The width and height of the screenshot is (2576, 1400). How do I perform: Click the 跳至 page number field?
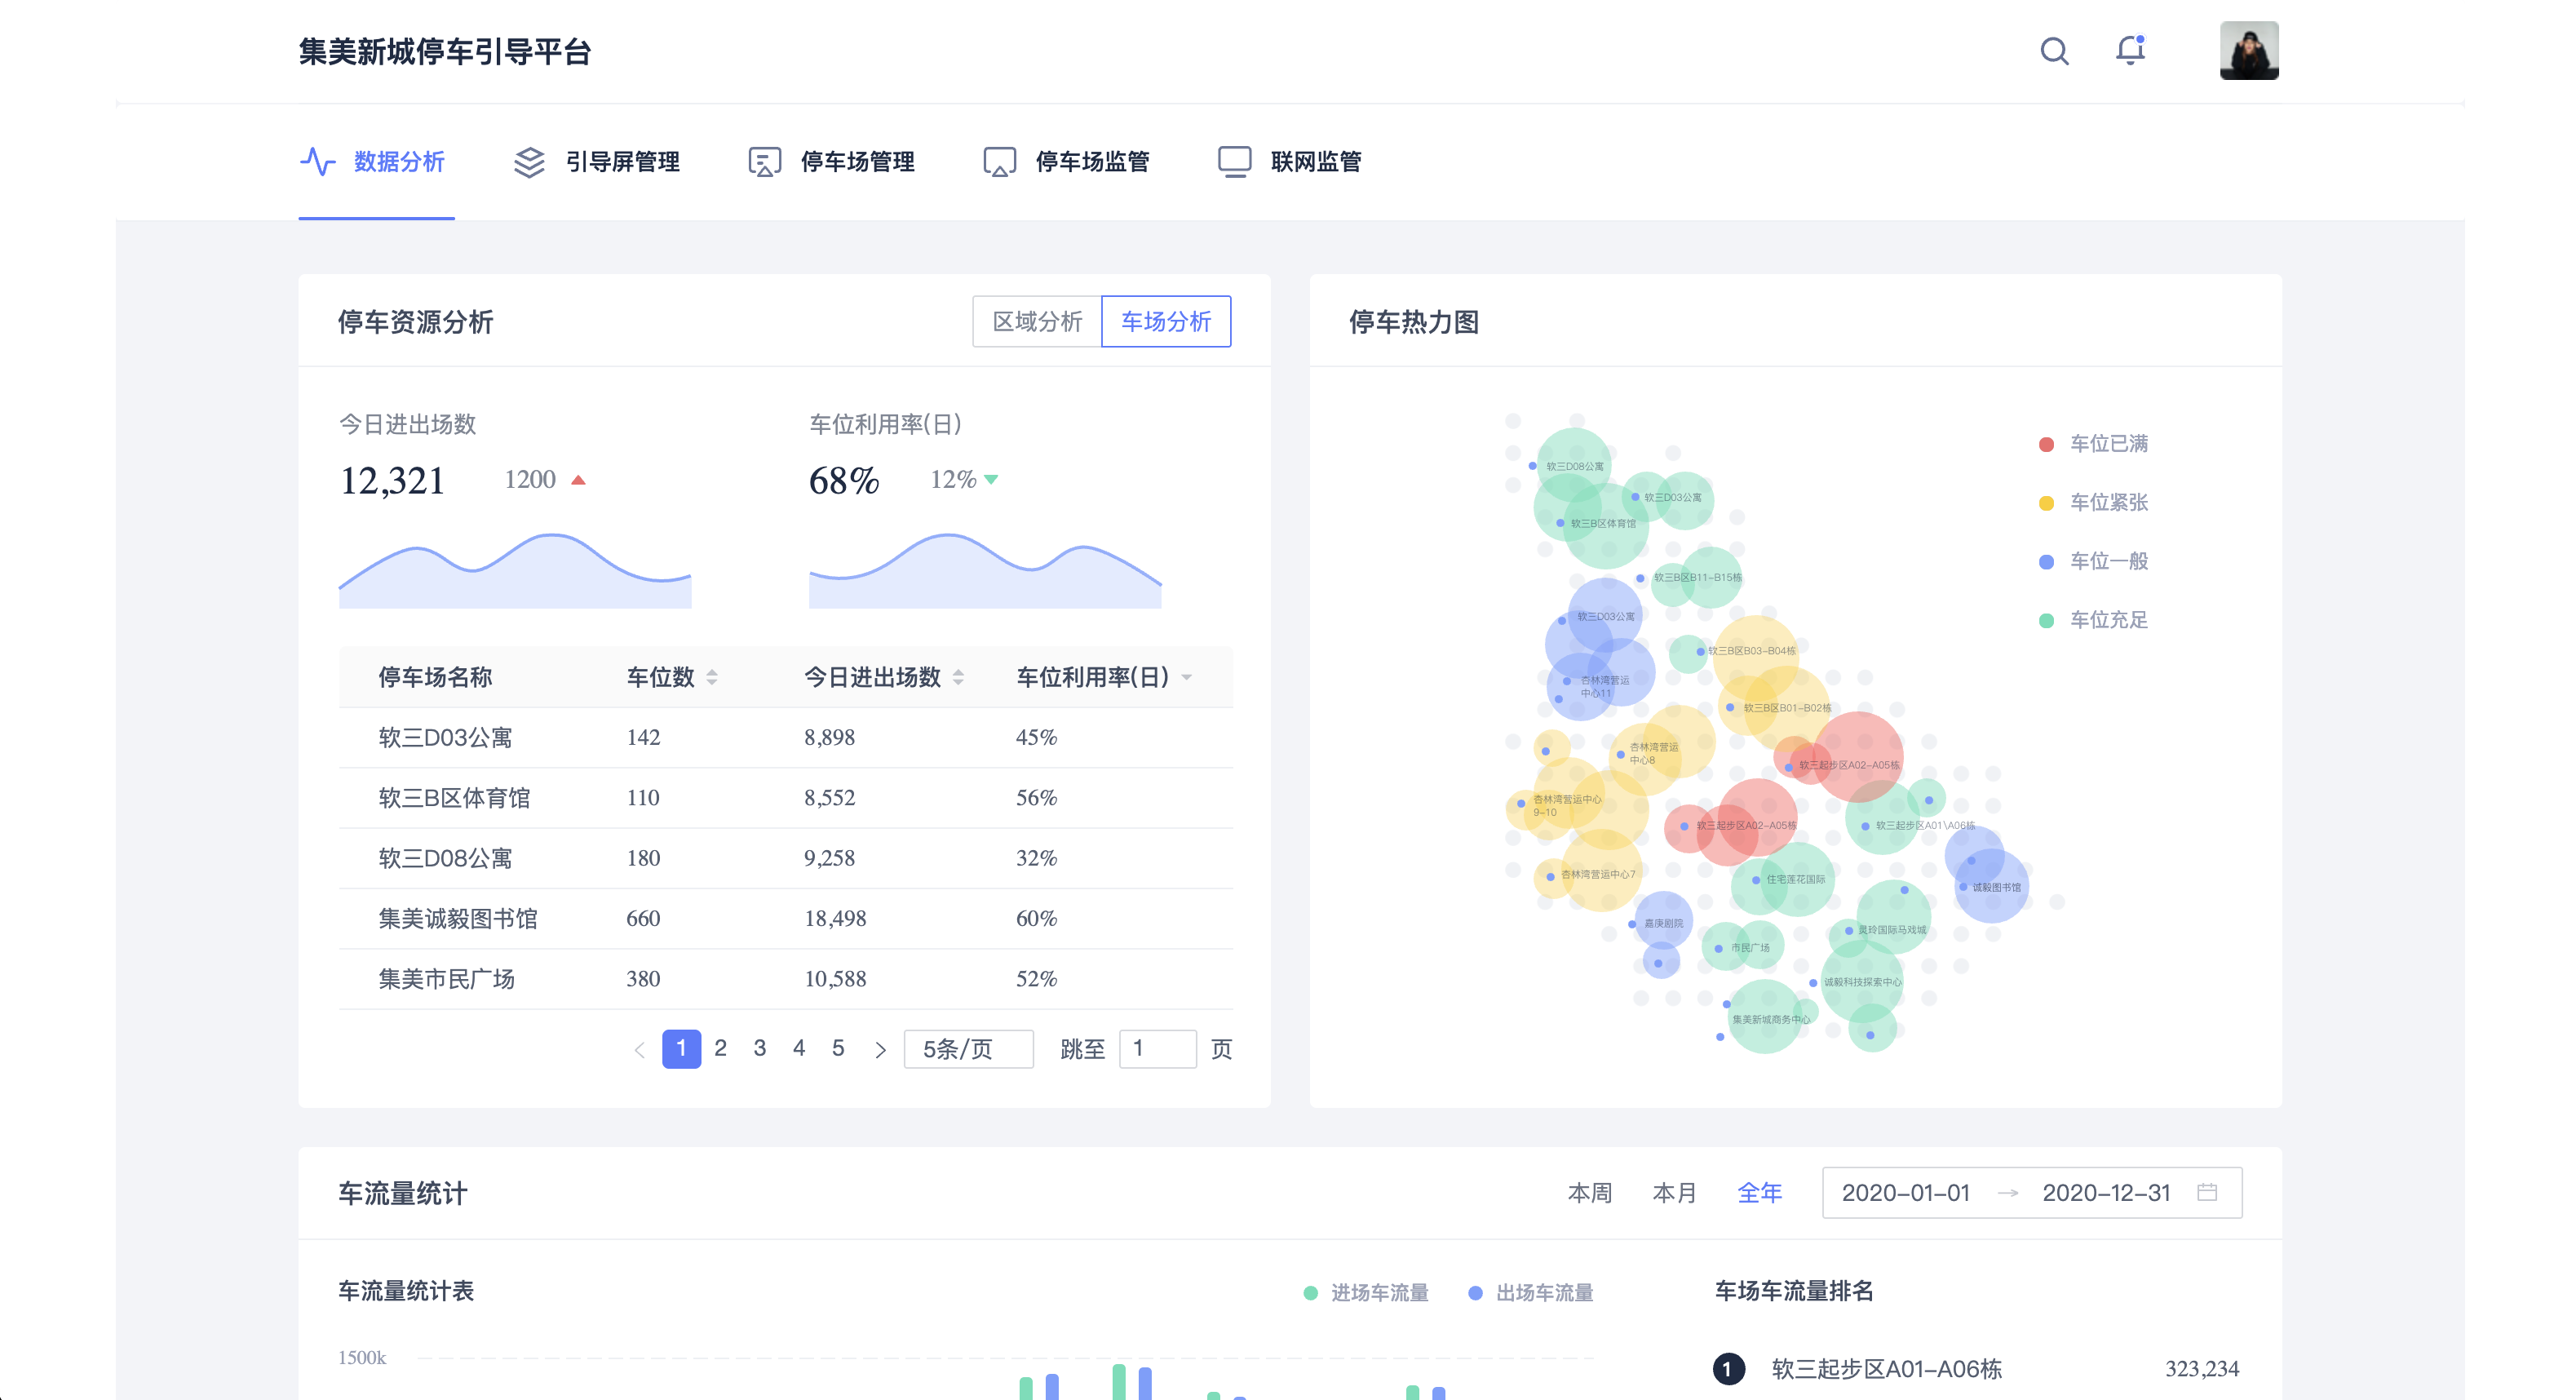click(1157, 1049)
